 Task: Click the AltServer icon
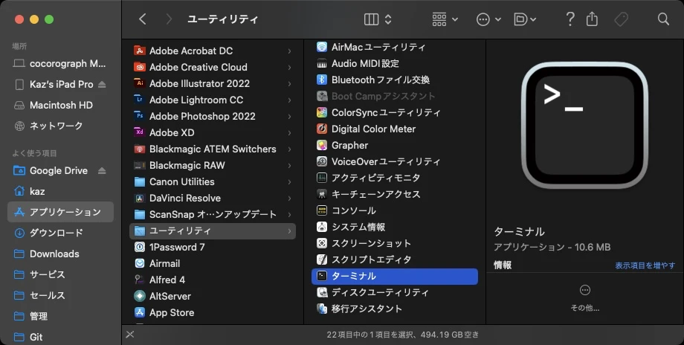(140, 296)
